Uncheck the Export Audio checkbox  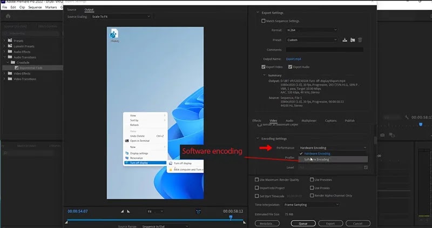(290, 66)
